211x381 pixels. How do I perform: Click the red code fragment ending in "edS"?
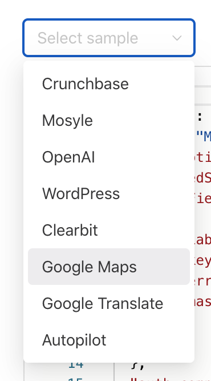pos(203,178)
